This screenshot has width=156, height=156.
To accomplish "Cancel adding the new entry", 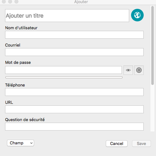I will [117, 143].
